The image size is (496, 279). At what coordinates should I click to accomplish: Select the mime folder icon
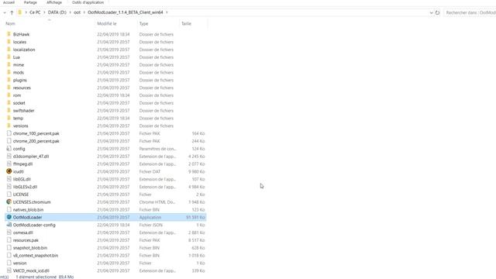click(9, 64)
